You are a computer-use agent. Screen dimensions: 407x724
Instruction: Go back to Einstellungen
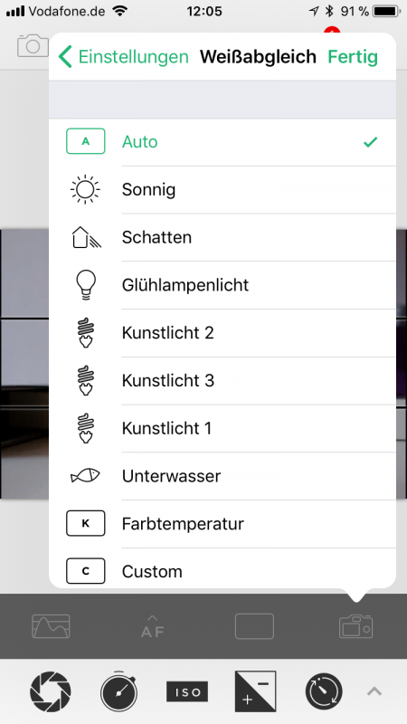[124, 57]
